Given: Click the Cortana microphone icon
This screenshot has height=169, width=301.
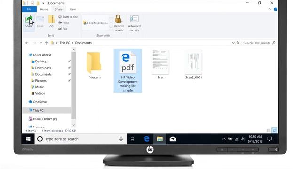Looking at the screenshot, I should pos(121,139).
